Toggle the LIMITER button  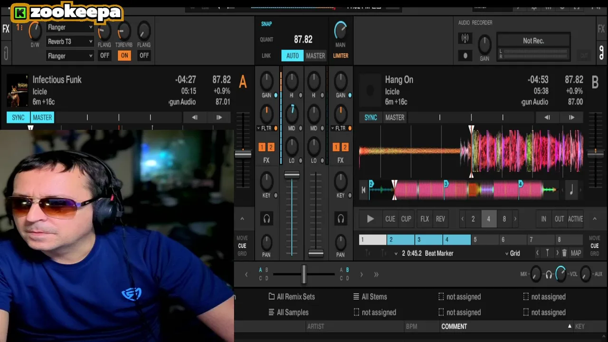click(x=341, y=56)
